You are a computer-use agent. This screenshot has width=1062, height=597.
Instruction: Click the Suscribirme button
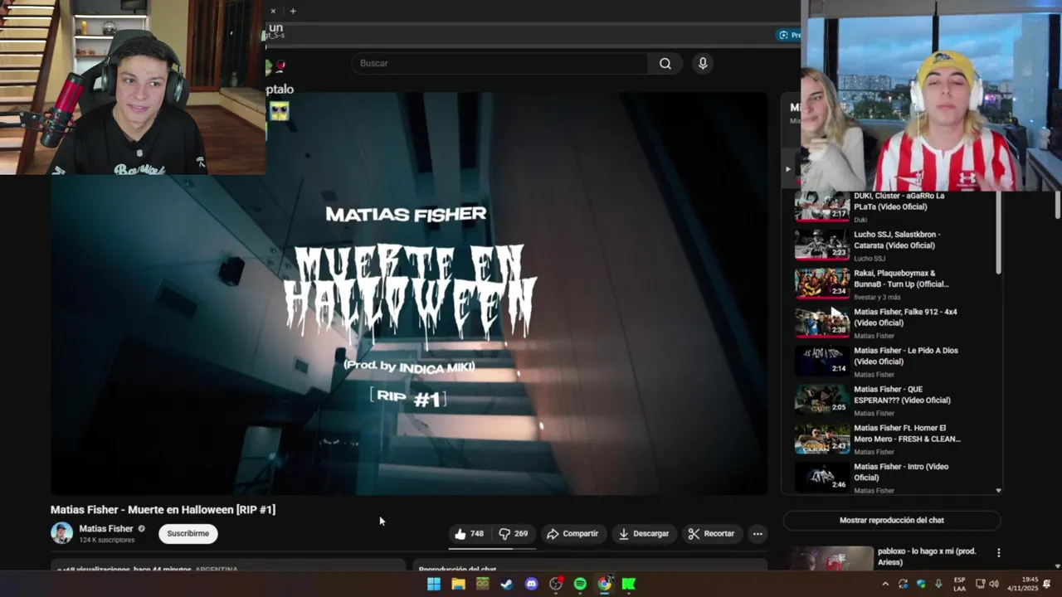[188, 534]
